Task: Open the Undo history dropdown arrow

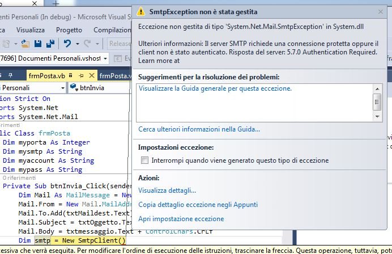Action: tap(78, 44)
